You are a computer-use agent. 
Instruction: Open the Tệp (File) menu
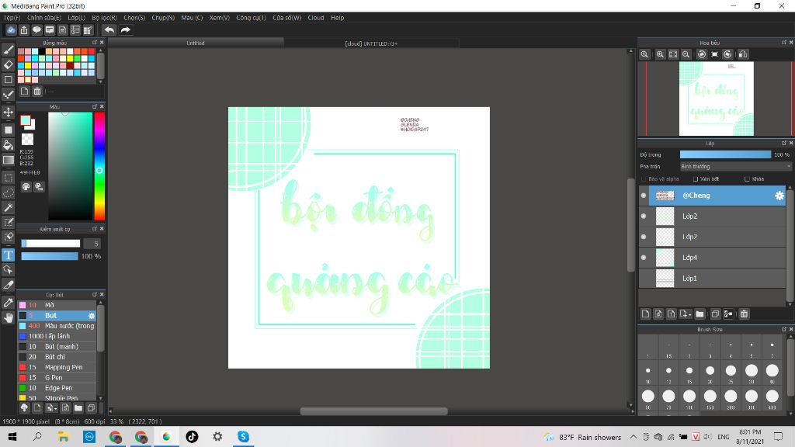click(x=12, y=18)
